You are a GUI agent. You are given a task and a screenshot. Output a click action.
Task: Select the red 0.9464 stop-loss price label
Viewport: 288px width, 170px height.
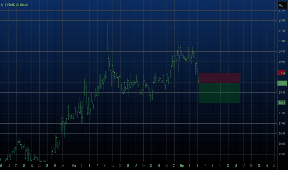coord(282,73)
